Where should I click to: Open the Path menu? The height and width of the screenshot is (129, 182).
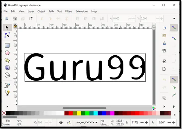pos(51,11)
